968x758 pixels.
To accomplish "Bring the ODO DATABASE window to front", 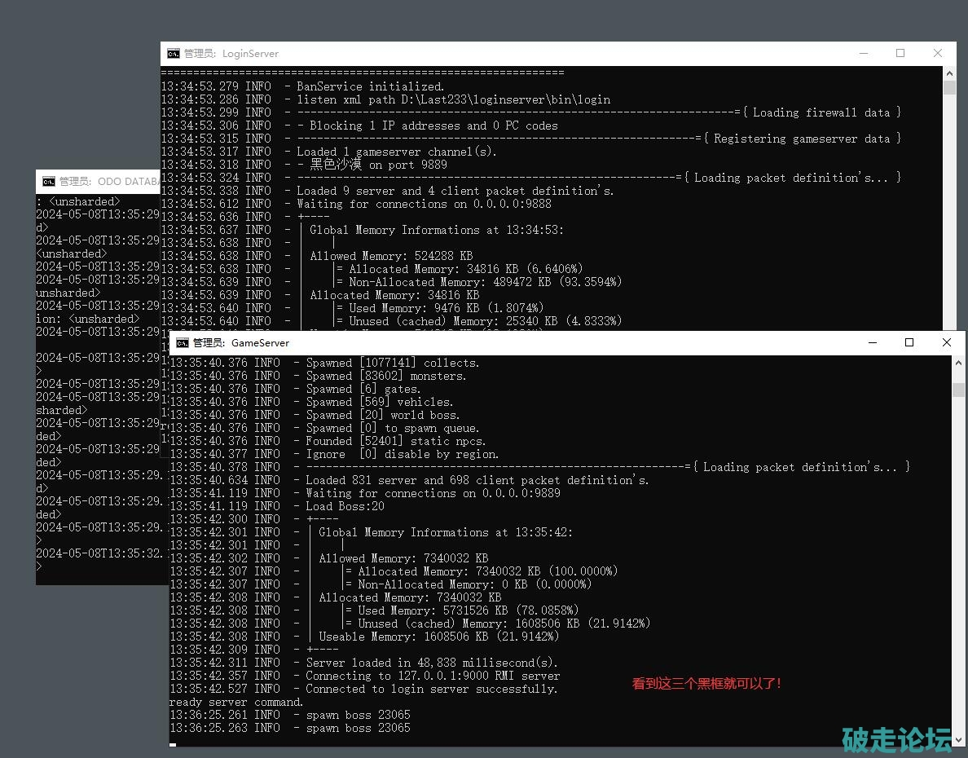I will [98, 182].
